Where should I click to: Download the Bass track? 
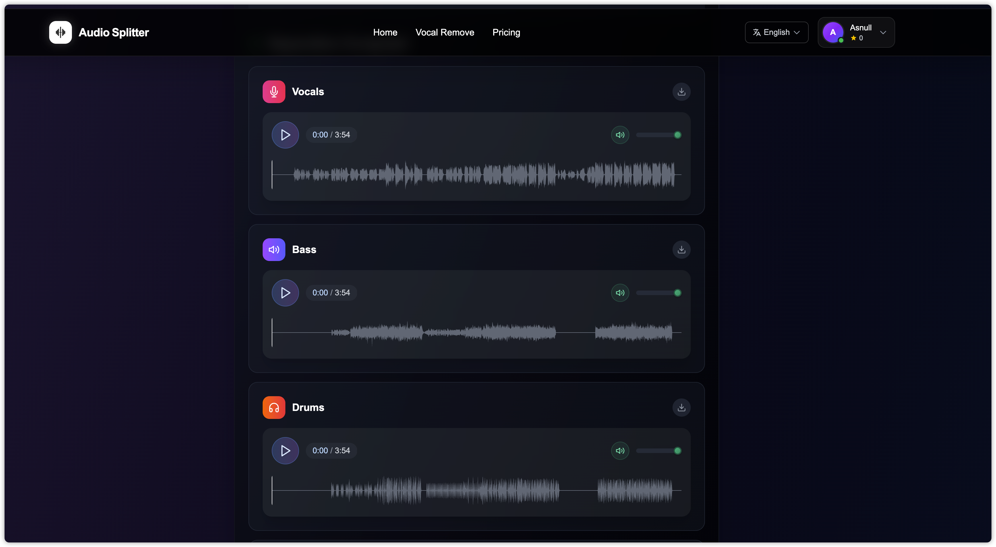pyautogui.click(x=681, y=250)
